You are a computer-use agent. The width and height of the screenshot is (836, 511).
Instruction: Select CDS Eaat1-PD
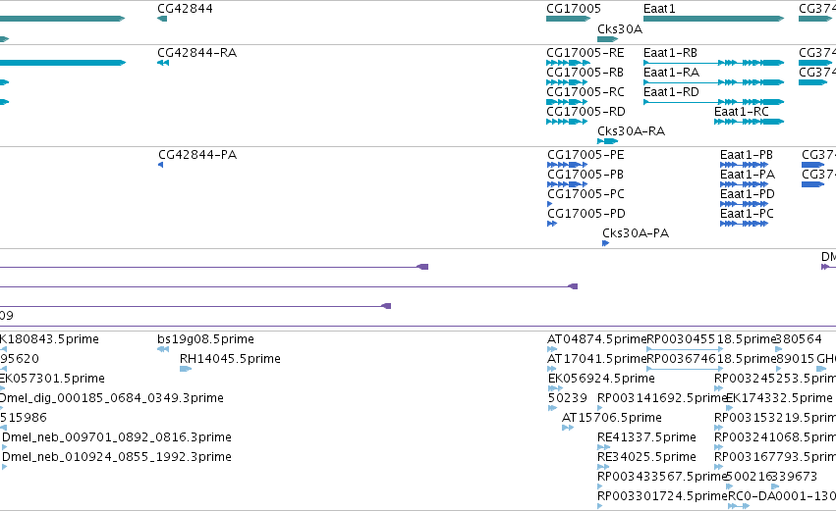pyautogui.click(x=748, y=194)
